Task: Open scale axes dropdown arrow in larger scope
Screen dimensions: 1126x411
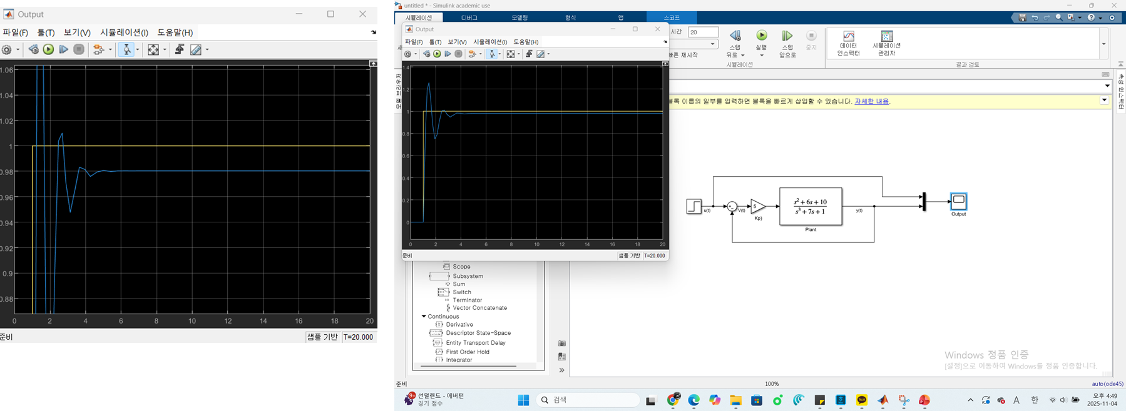Action: (165, 50)
